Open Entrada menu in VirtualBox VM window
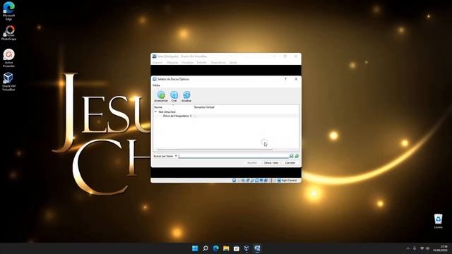Screen dimensions: 452x254 click(201, 63)
